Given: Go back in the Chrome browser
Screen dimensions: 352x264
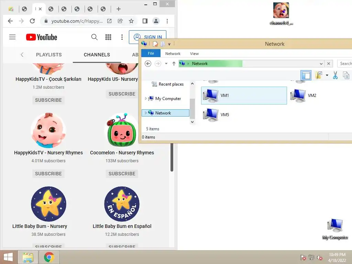Looking at the screenshot, I should click(x=10, y=21).
